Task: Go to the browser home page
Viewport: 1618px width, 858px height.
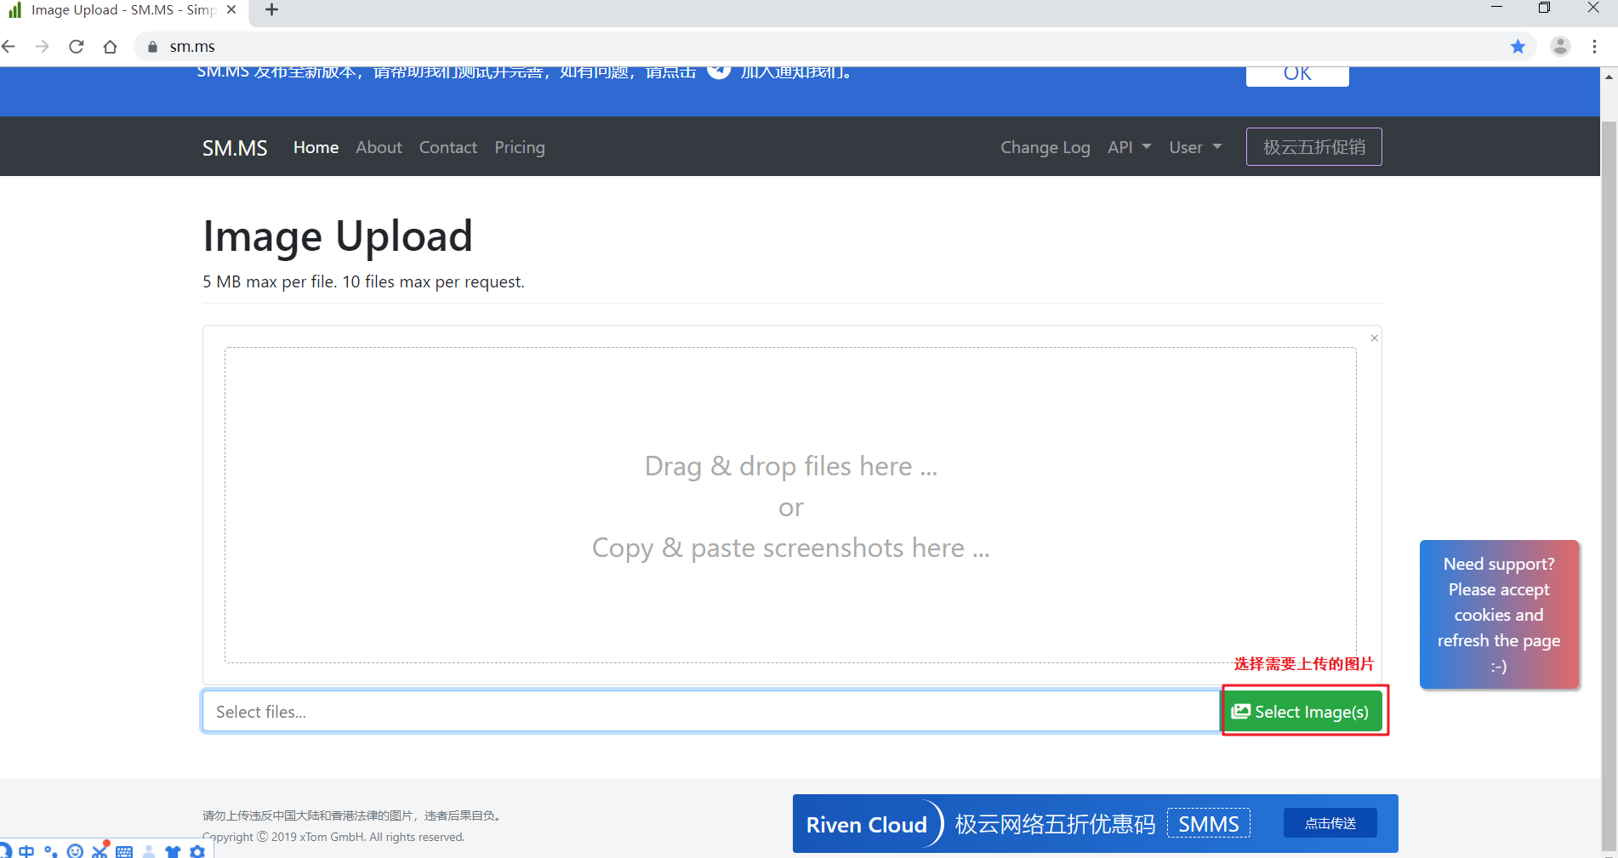Action: coord(110,46)
